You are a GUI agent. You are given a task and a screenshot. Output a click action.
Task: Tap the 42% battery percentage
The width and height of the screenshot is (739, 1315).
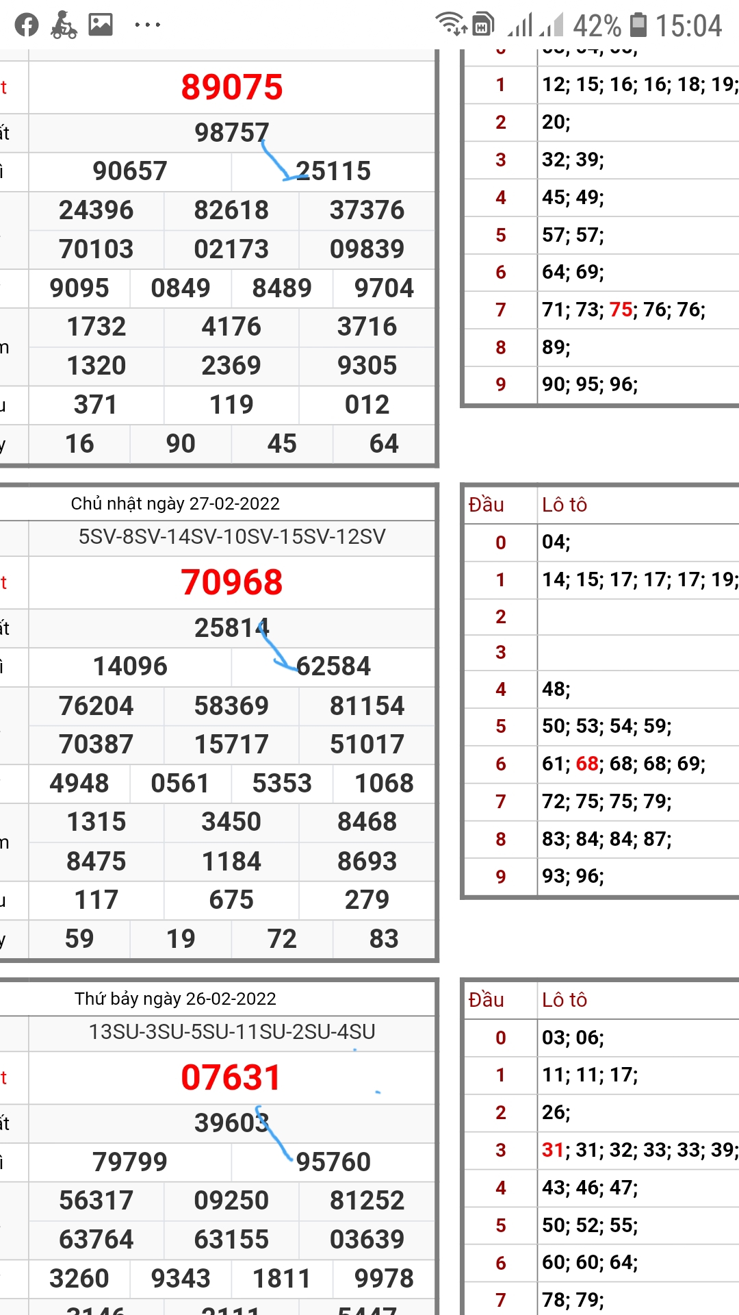(597, 26)
